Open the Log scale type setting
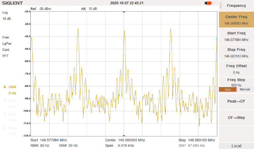 [5, 13]
